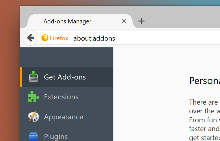Click the orange Firefox logo icon
This screenshot has width=220, height=141.
45,38
